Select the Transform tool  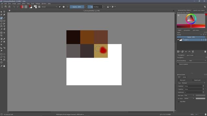point(1,33)
